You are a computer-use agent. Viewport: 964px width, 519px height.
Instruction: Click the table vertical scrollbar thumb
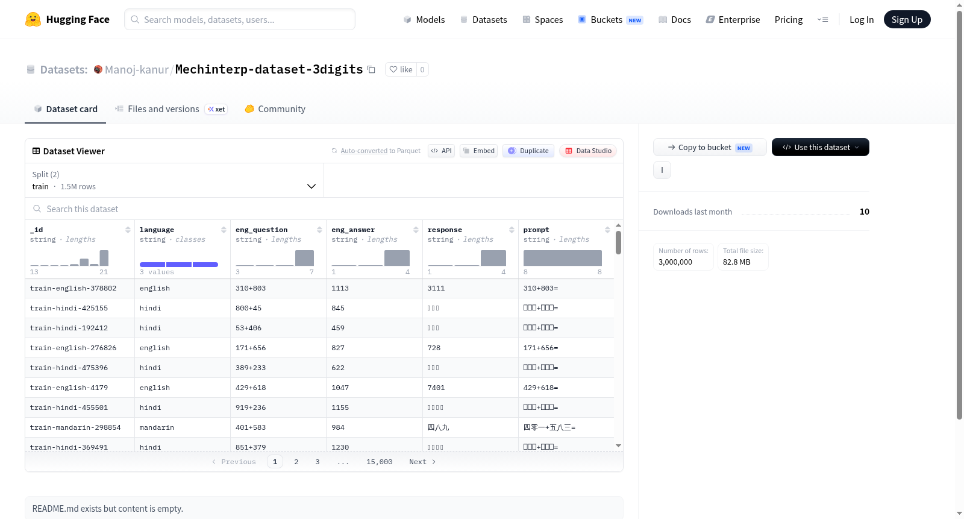[x=618, y=242]
